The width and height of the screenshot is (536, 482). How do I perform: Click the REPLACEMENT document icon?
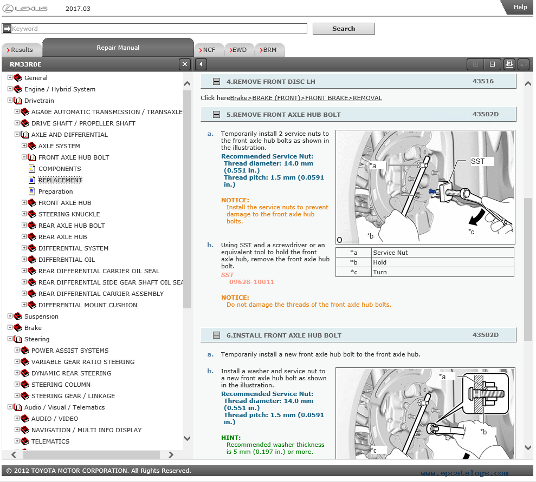pyautogui.click(x=32, y=180)
